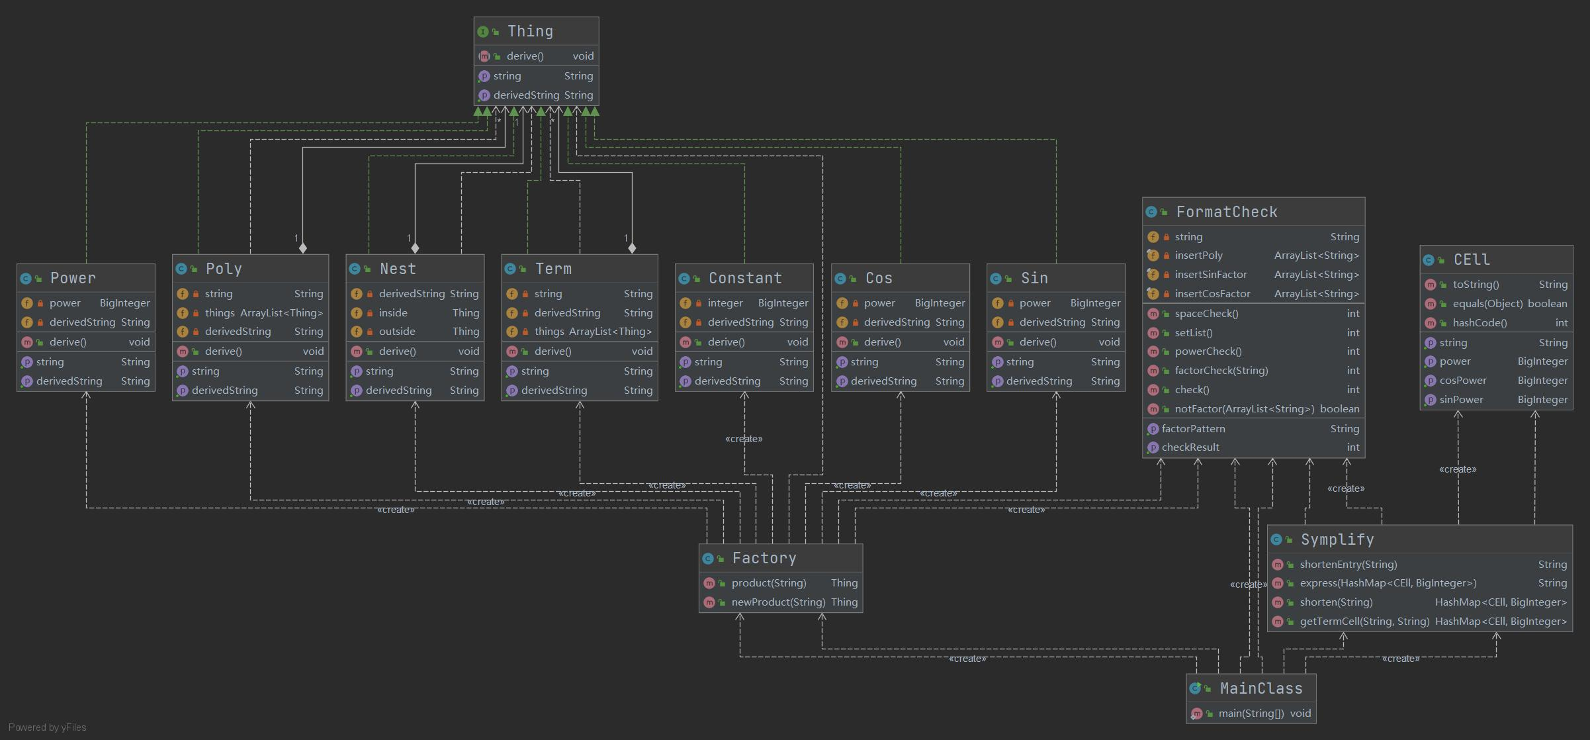Click the class icon next to CEll

coord(1429,260)
